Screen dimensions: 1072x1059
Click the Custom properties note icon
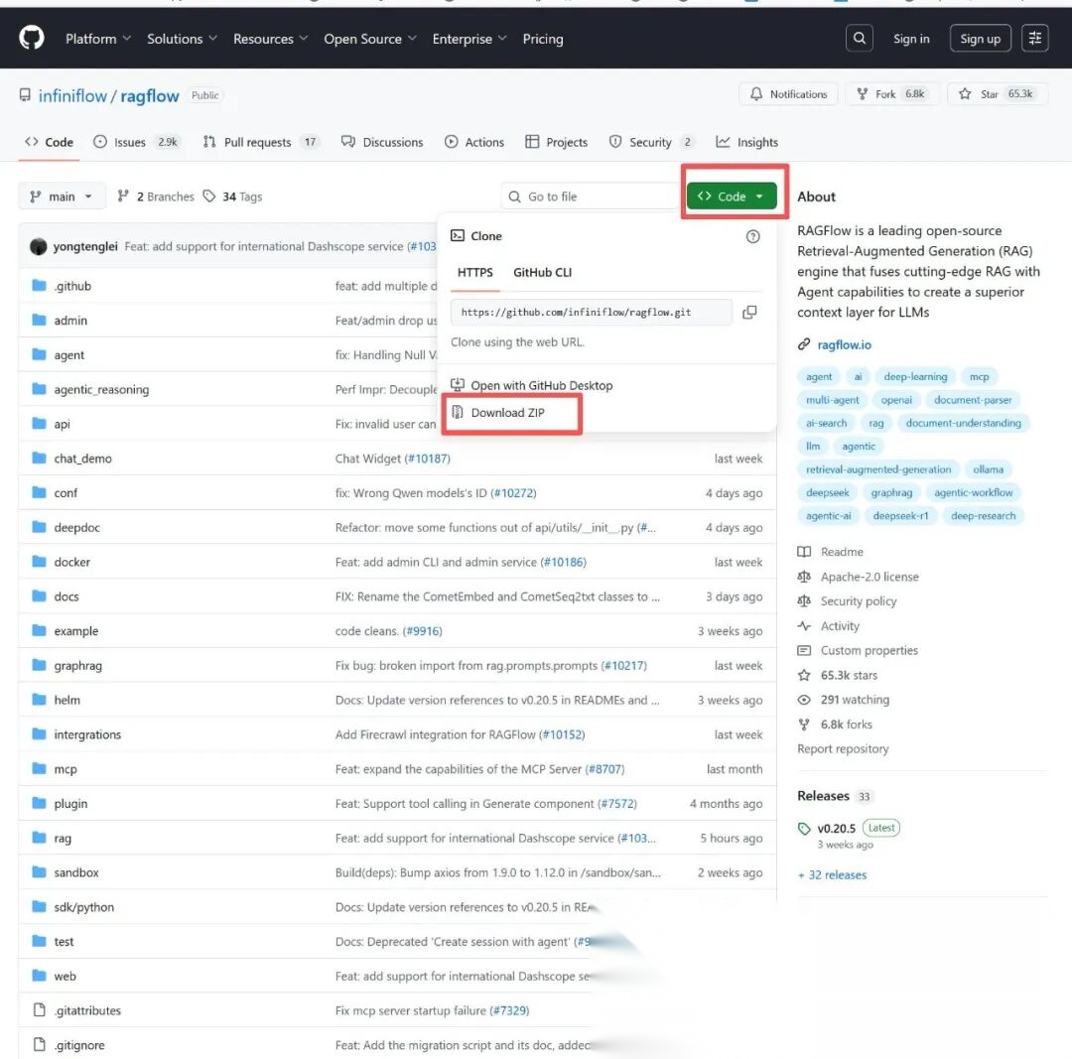pos(804,650)
